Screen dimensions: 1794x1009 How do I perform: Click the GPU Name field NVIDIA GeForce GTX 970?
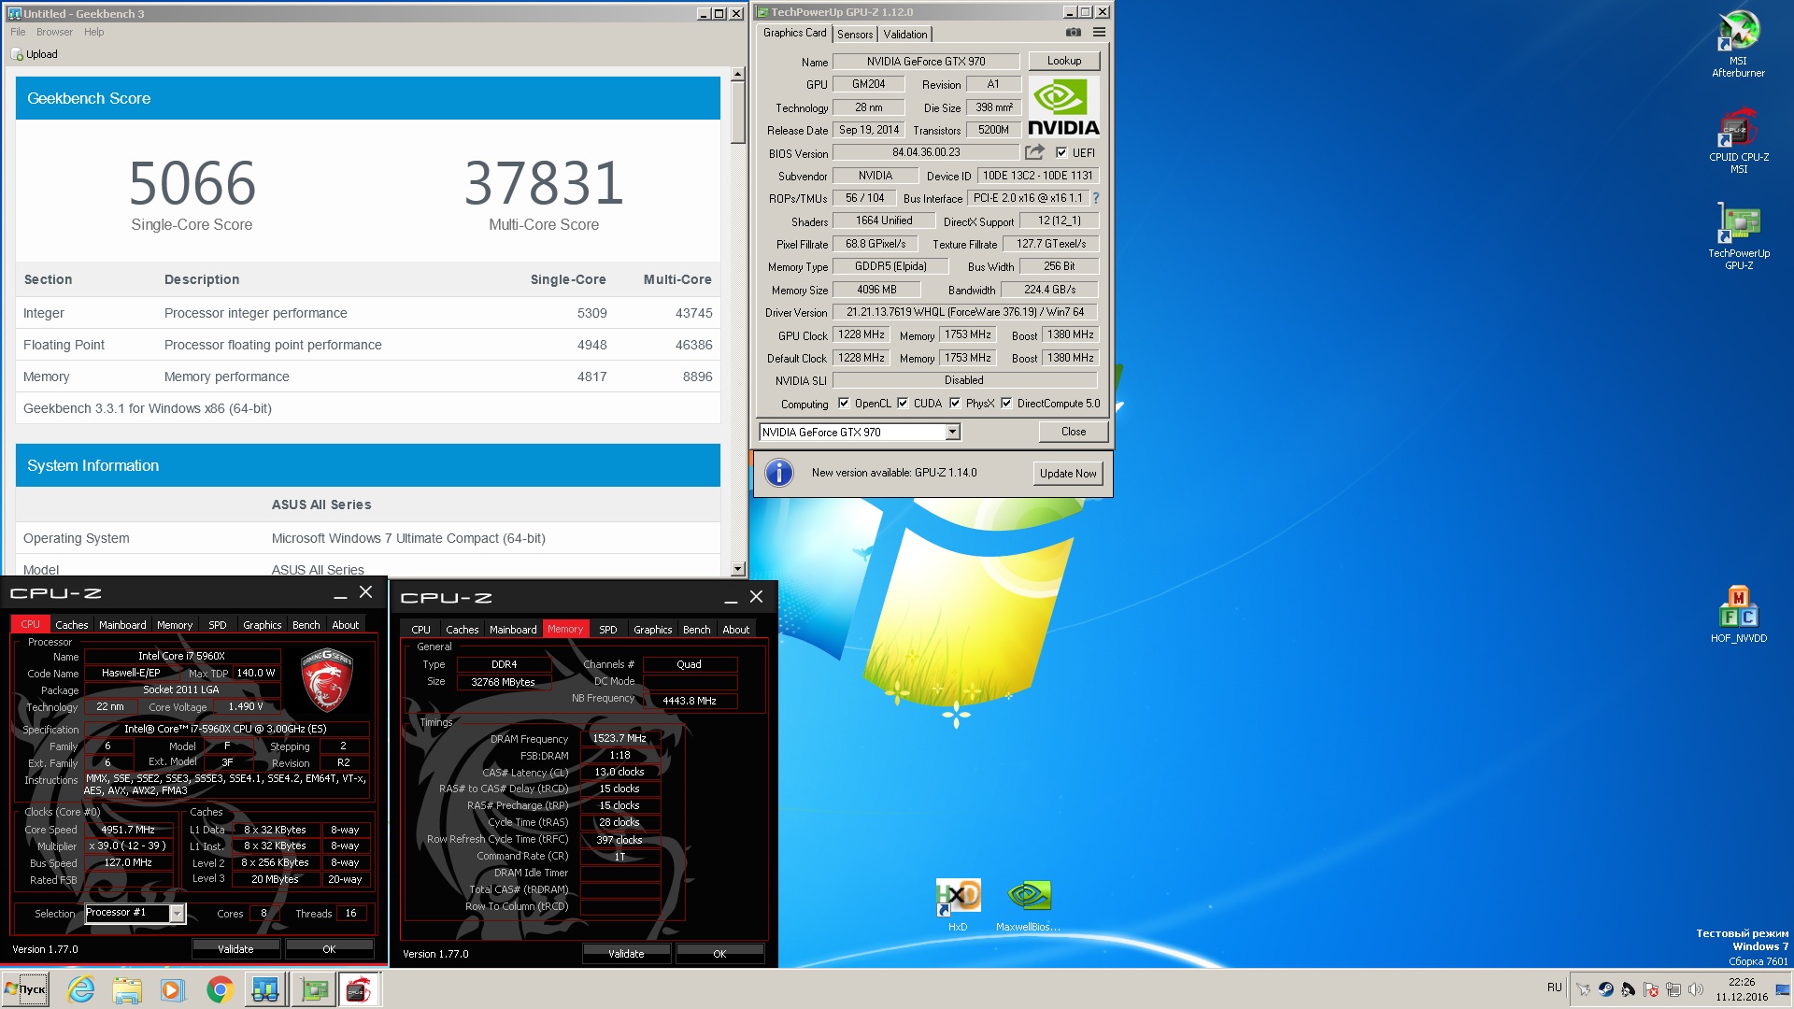pos(925,62)
